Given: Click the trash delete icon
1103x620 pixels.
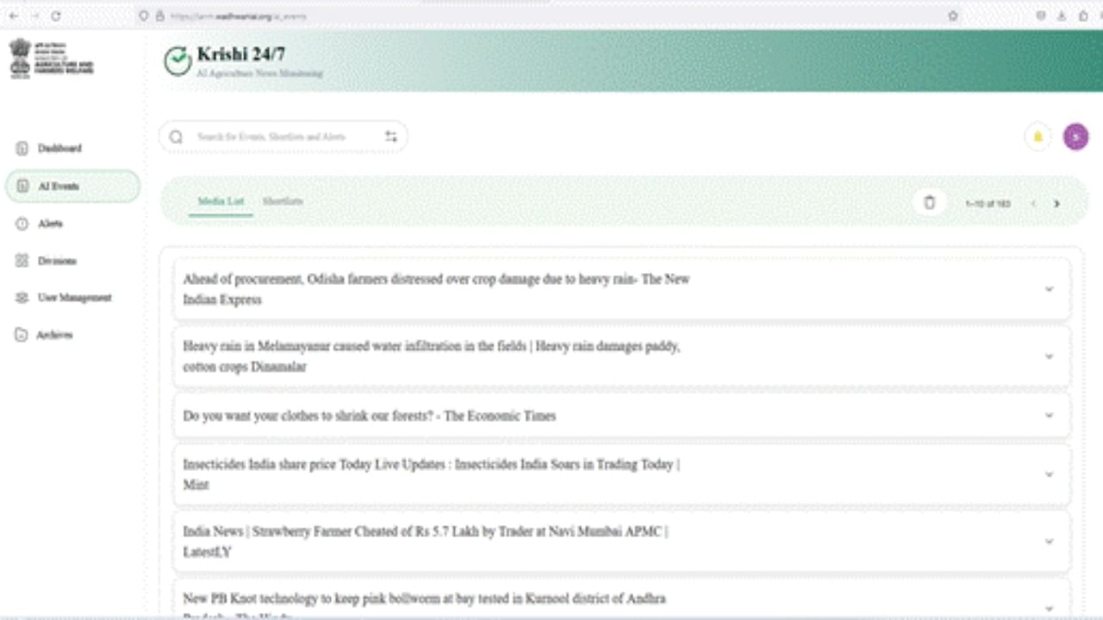Looking at the screenshot, I should click(x=929, y=203).
